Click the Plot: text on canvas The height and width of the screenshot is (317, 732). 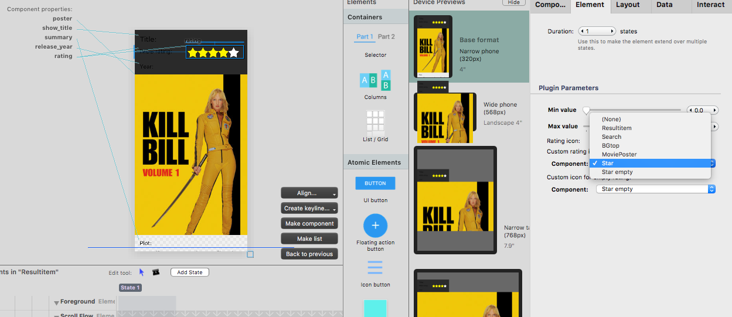point(145,243)
